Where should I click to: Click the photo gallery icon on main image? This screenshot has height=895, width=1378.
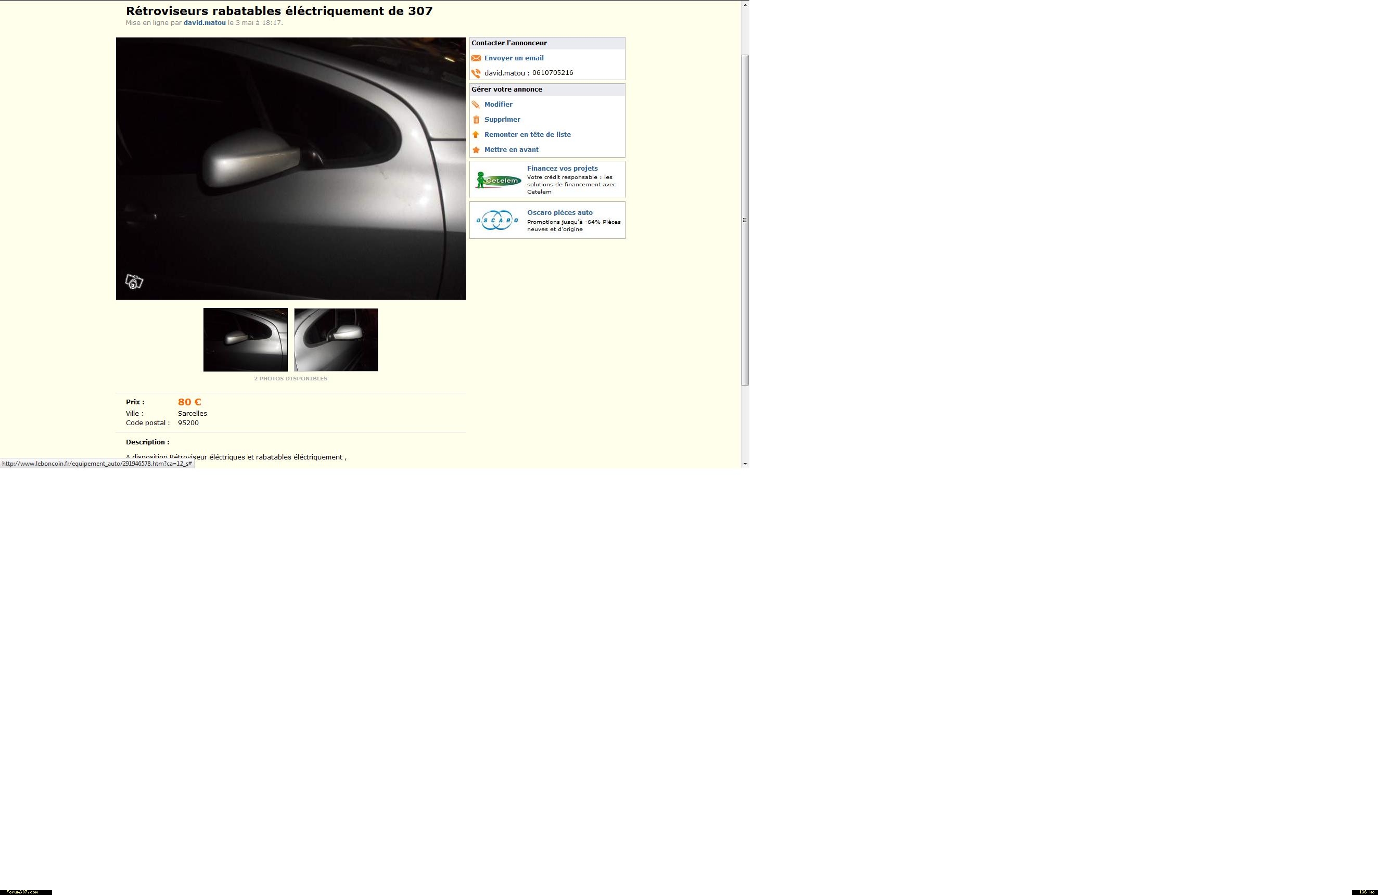point(134,282)
